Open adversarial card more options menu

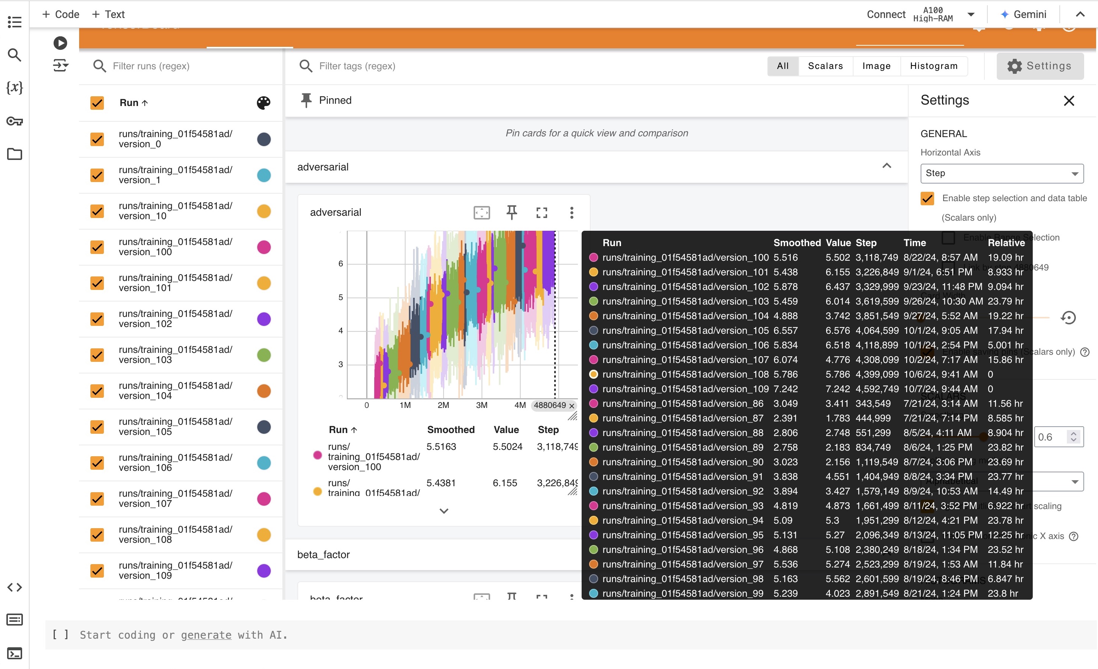click(x=571, y=212)
